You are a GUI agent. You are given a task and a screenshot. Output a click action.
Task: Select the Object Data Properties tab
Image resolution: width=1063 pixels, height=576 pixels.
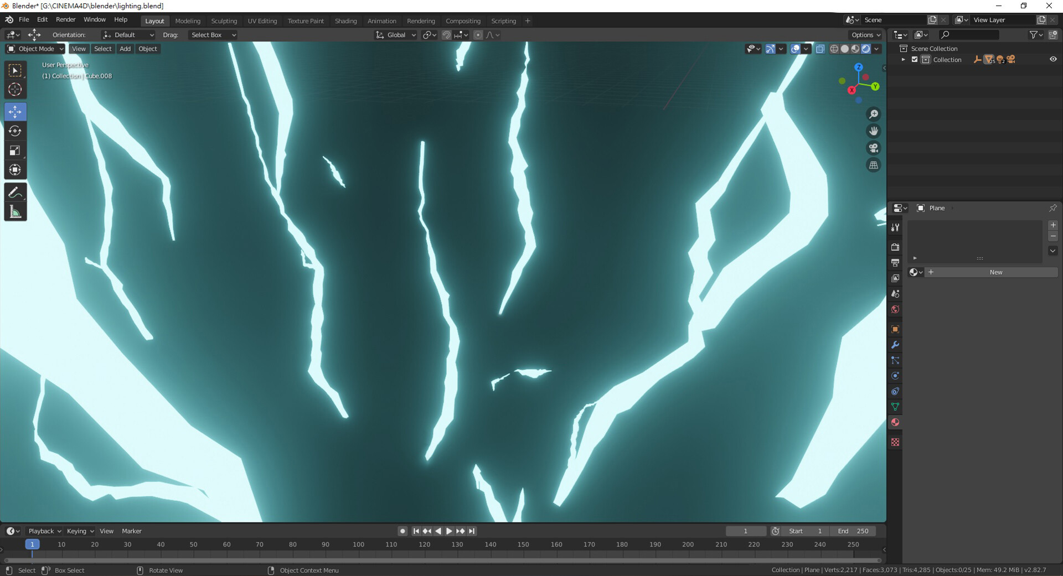tap(895, 407)
